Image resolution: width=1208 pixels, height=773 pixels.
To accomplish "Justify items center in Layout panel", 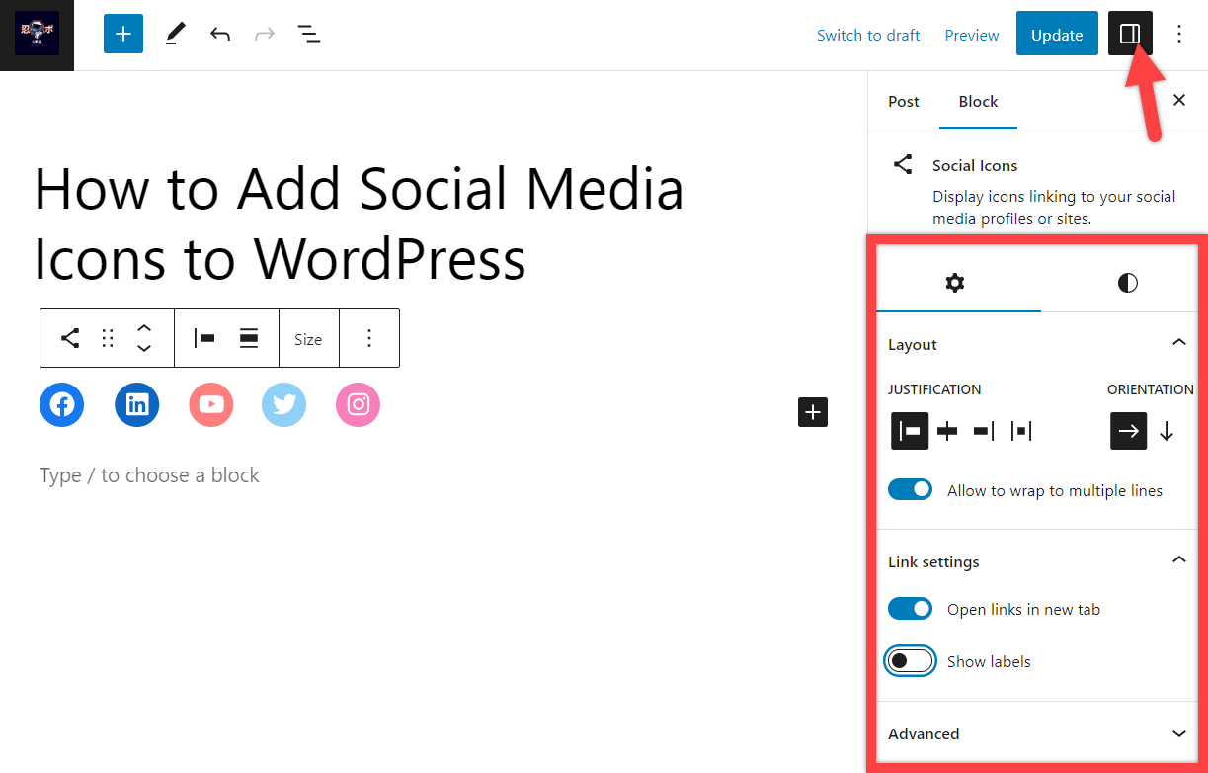I will click(x=947, y=431).
